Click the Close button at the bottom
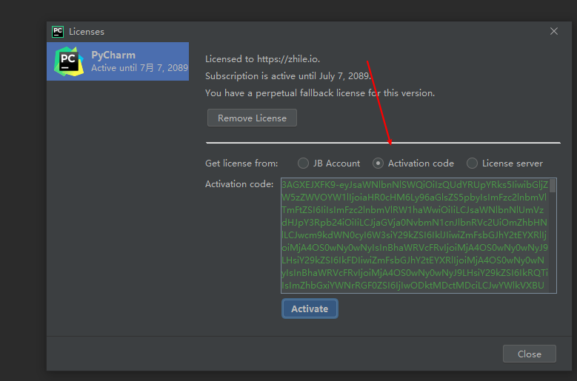Viewport: 577px width, 381px height. [530, 354]
